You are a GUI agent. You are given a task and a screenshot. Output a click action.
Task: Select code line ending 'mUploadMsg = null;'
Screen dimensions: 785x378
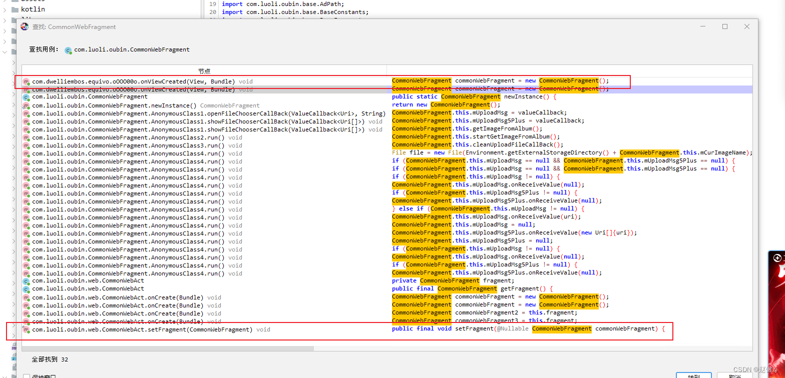pos(464,224)
